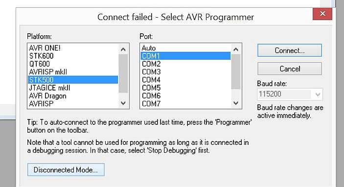Open Disconnected Mode
Image resolution: width=344 pixels, height=187 pixels.
coord(66,170)
